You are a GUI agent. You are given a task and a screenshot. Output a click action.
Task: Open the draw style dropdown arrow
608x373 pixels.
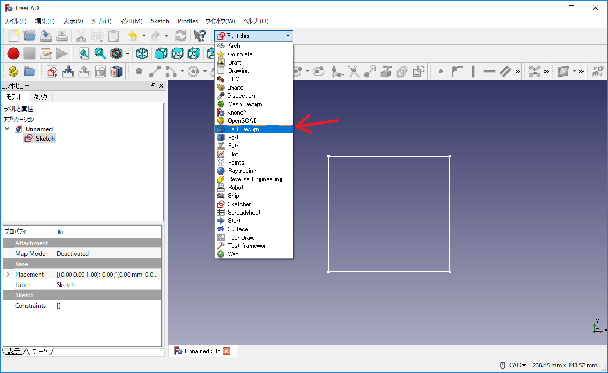(x=128, y=54)
